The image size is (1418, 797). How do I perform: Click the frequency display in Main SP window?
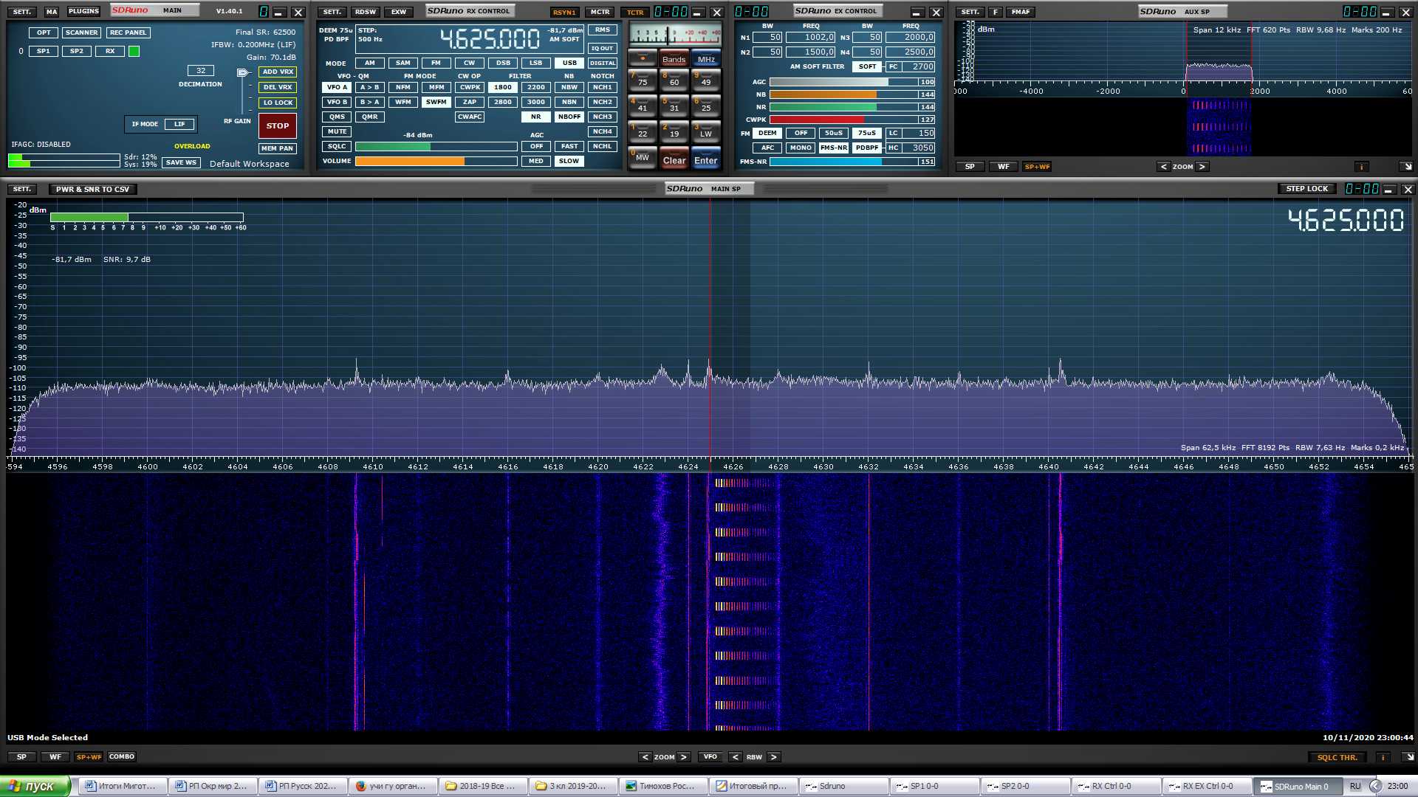pos(1346,220)
